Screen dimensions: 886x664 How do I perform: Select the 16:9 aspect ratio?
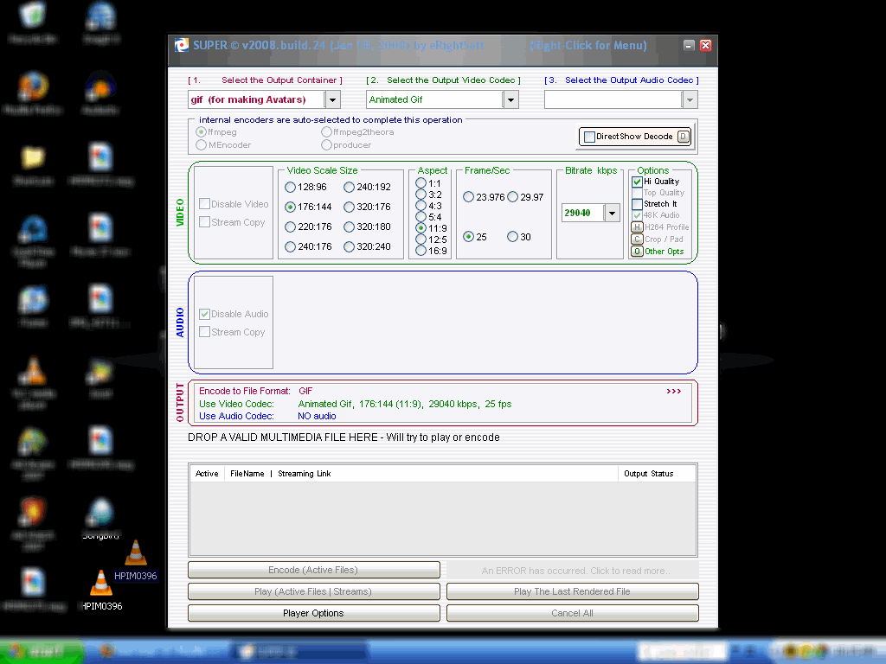(421, 251)
